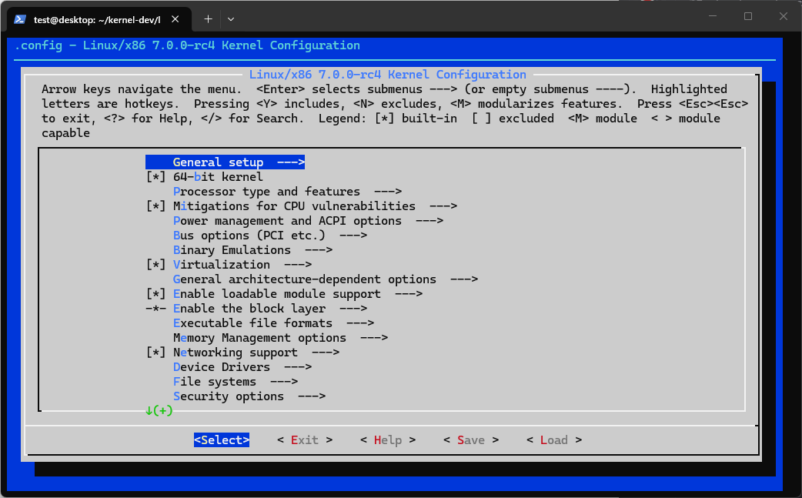The height and width of the screenshot is (498, 802).
Task: Click the Exit button
Action: click(x=305, y=440)
